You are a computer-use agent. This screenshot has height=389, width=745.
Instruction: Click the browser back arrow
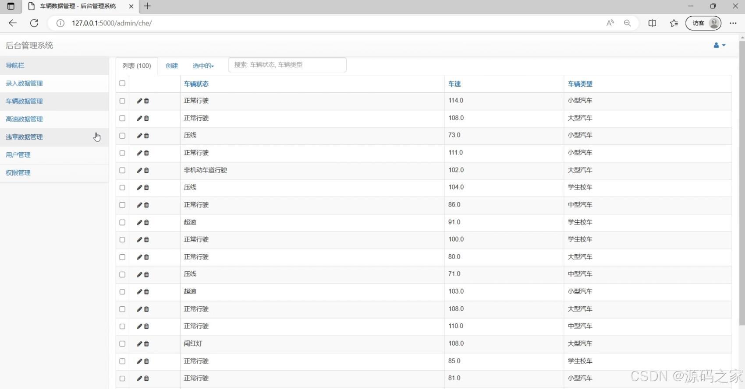click(13, 23)
